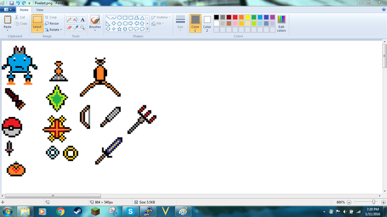Select the Pencil tool

69,20
